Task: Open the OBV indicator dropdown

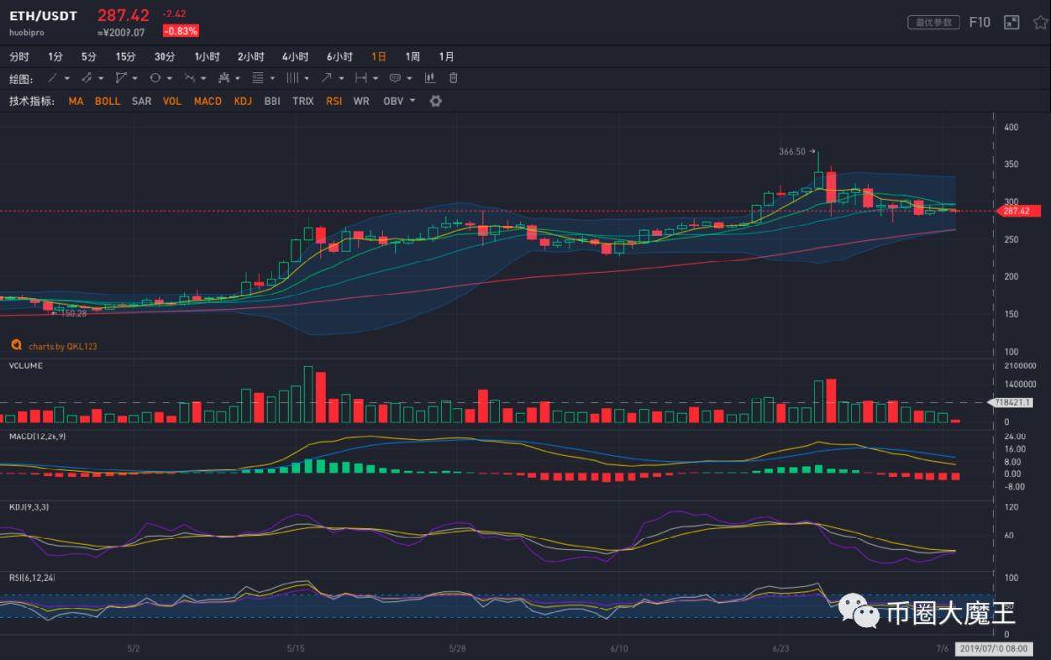Action: 400,101
